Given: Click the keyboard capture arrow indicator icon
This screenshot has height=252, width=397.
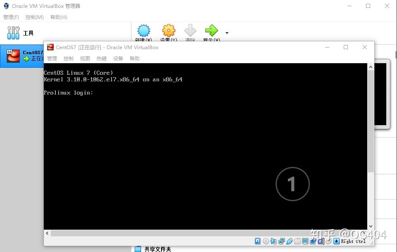Looking at the screenshot, I should [336, 241].
